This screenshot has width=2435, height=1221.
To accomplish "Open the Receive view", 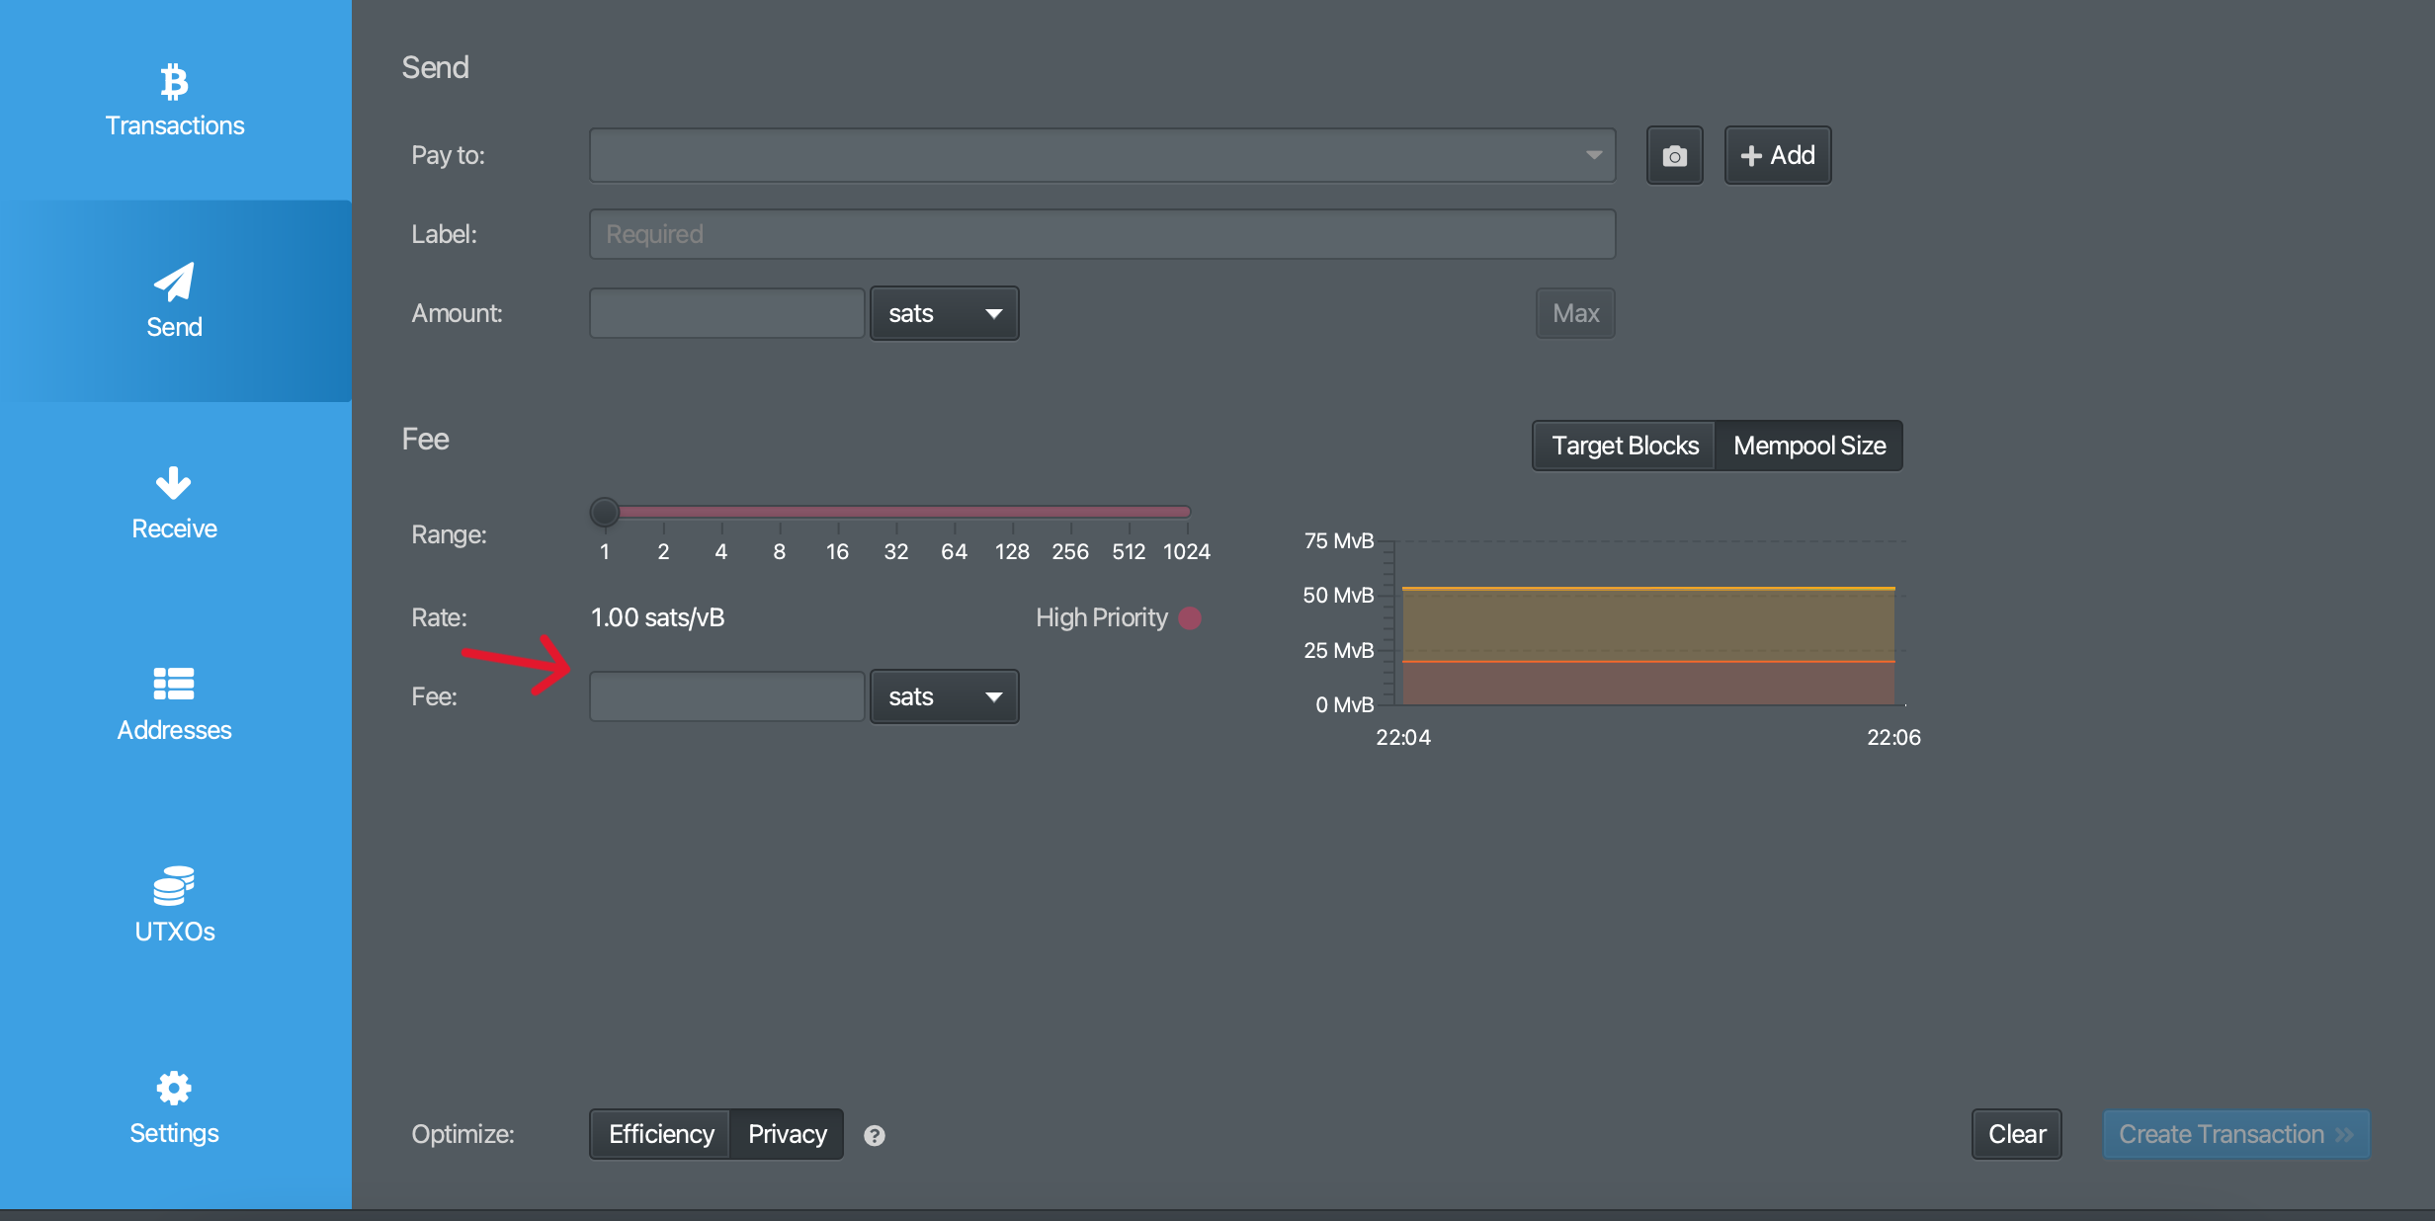I will 174,504.
